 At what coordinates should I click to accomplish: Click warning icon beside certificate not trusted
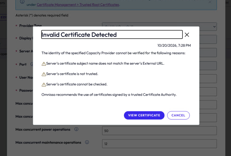(44, 74)
